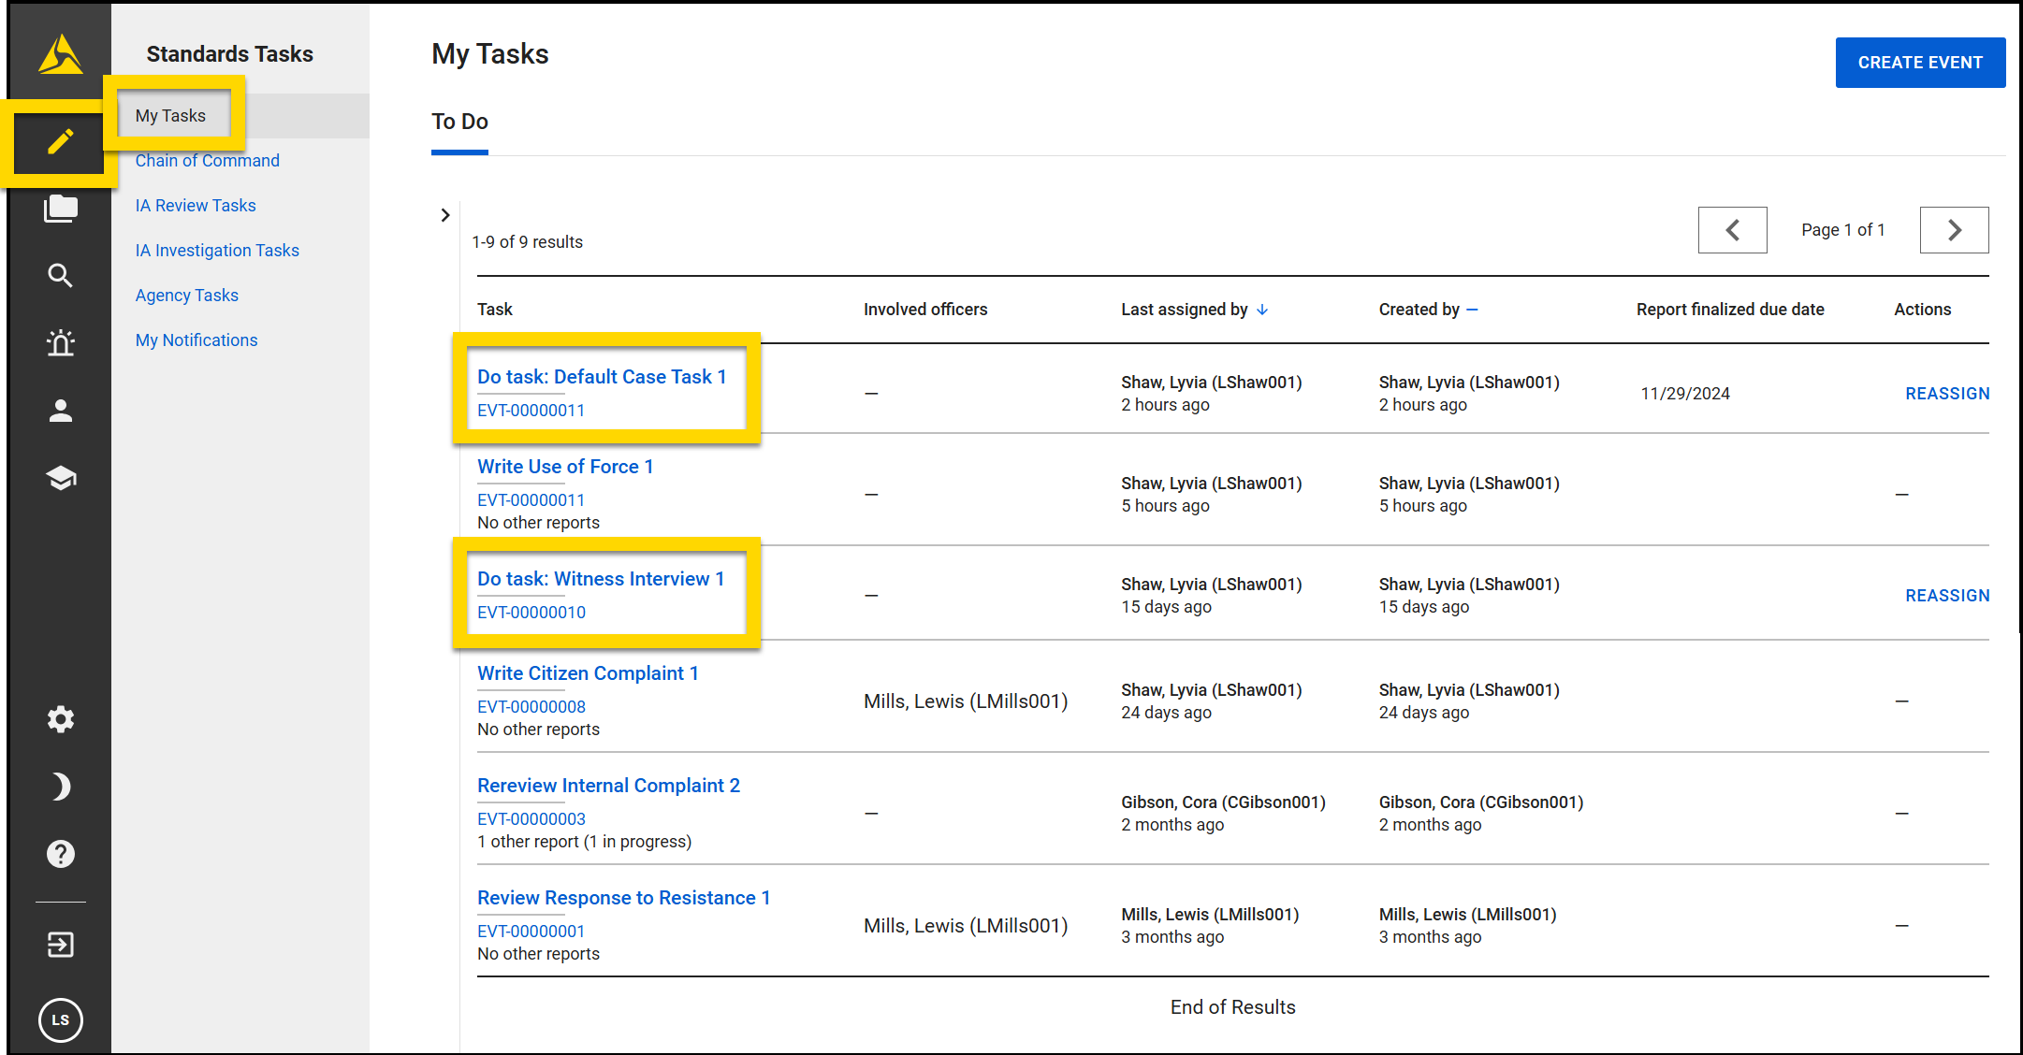Click the Axon logo at the top

(x=60, y=53)
